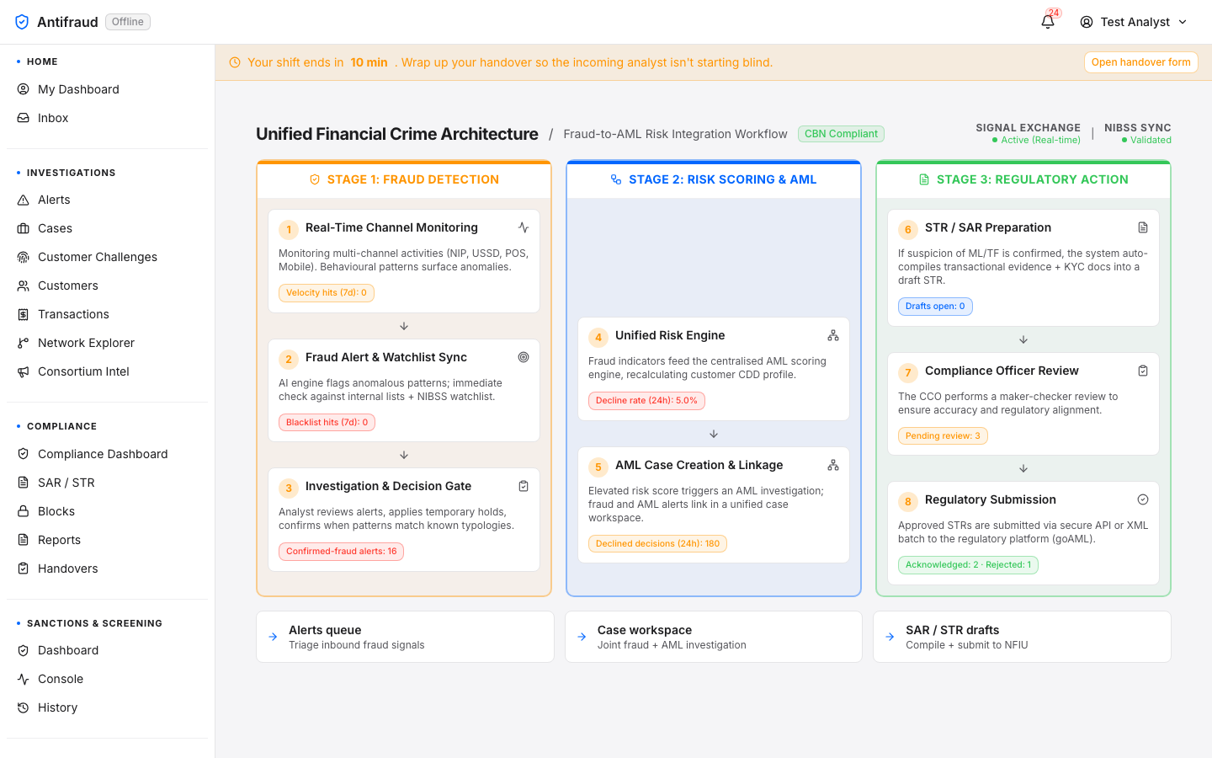Click the Blacklist hits (7d): 0 chip
Image resolution: width=1212 pixels, height=758 pixels.
[327, 423]
